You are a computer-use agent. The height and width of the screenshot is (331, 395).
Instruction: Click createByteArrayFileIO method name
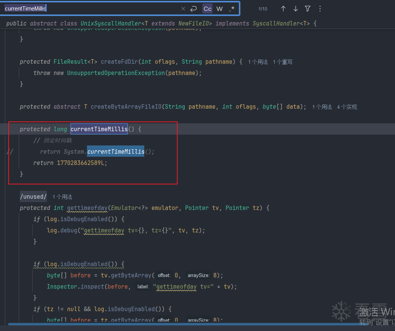pyautogui.click(x=126, y=107)
